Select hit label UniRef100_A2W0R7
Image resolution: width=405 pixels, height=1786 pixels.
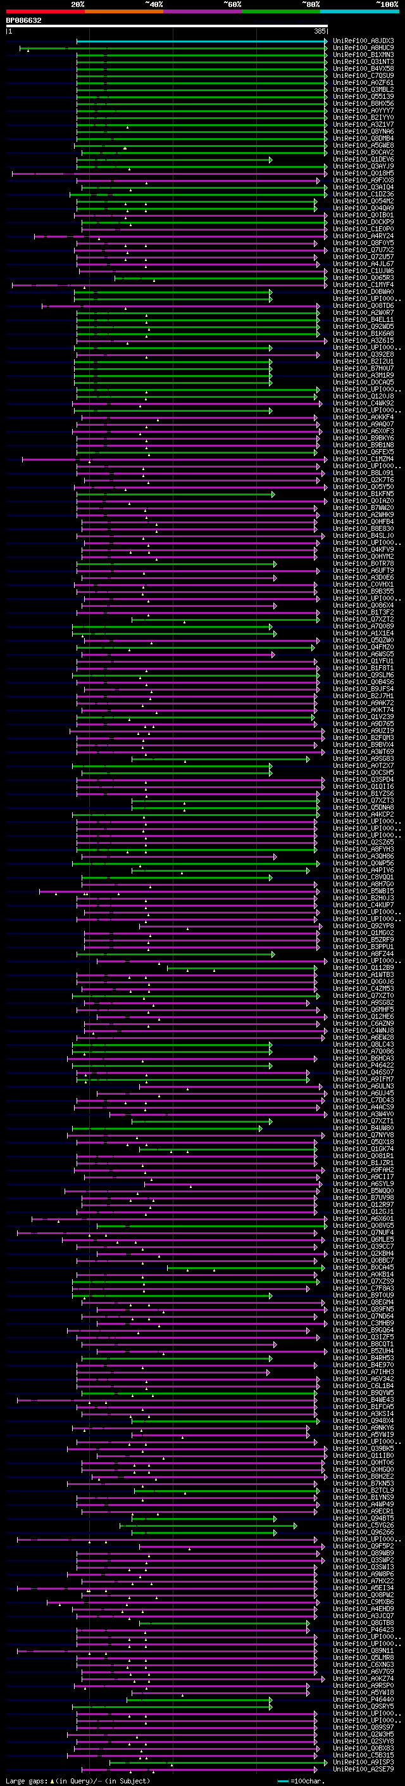click(363, 313)
